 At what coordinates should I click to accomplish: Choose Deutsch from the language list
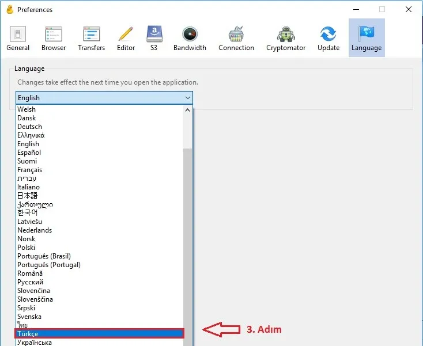[100, 127]
